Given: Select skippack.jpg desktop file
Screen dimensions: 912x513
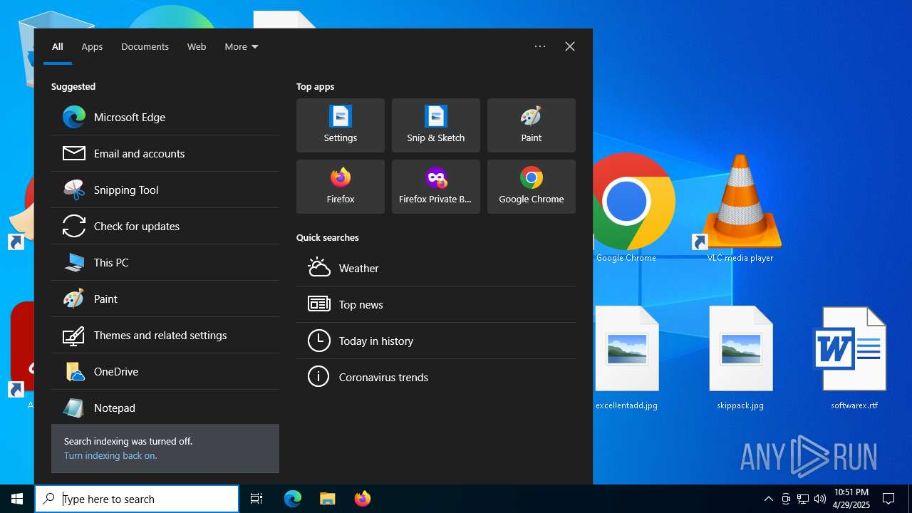Looking at the screenshot, I should pyautogui.click(x=740, y=358).
